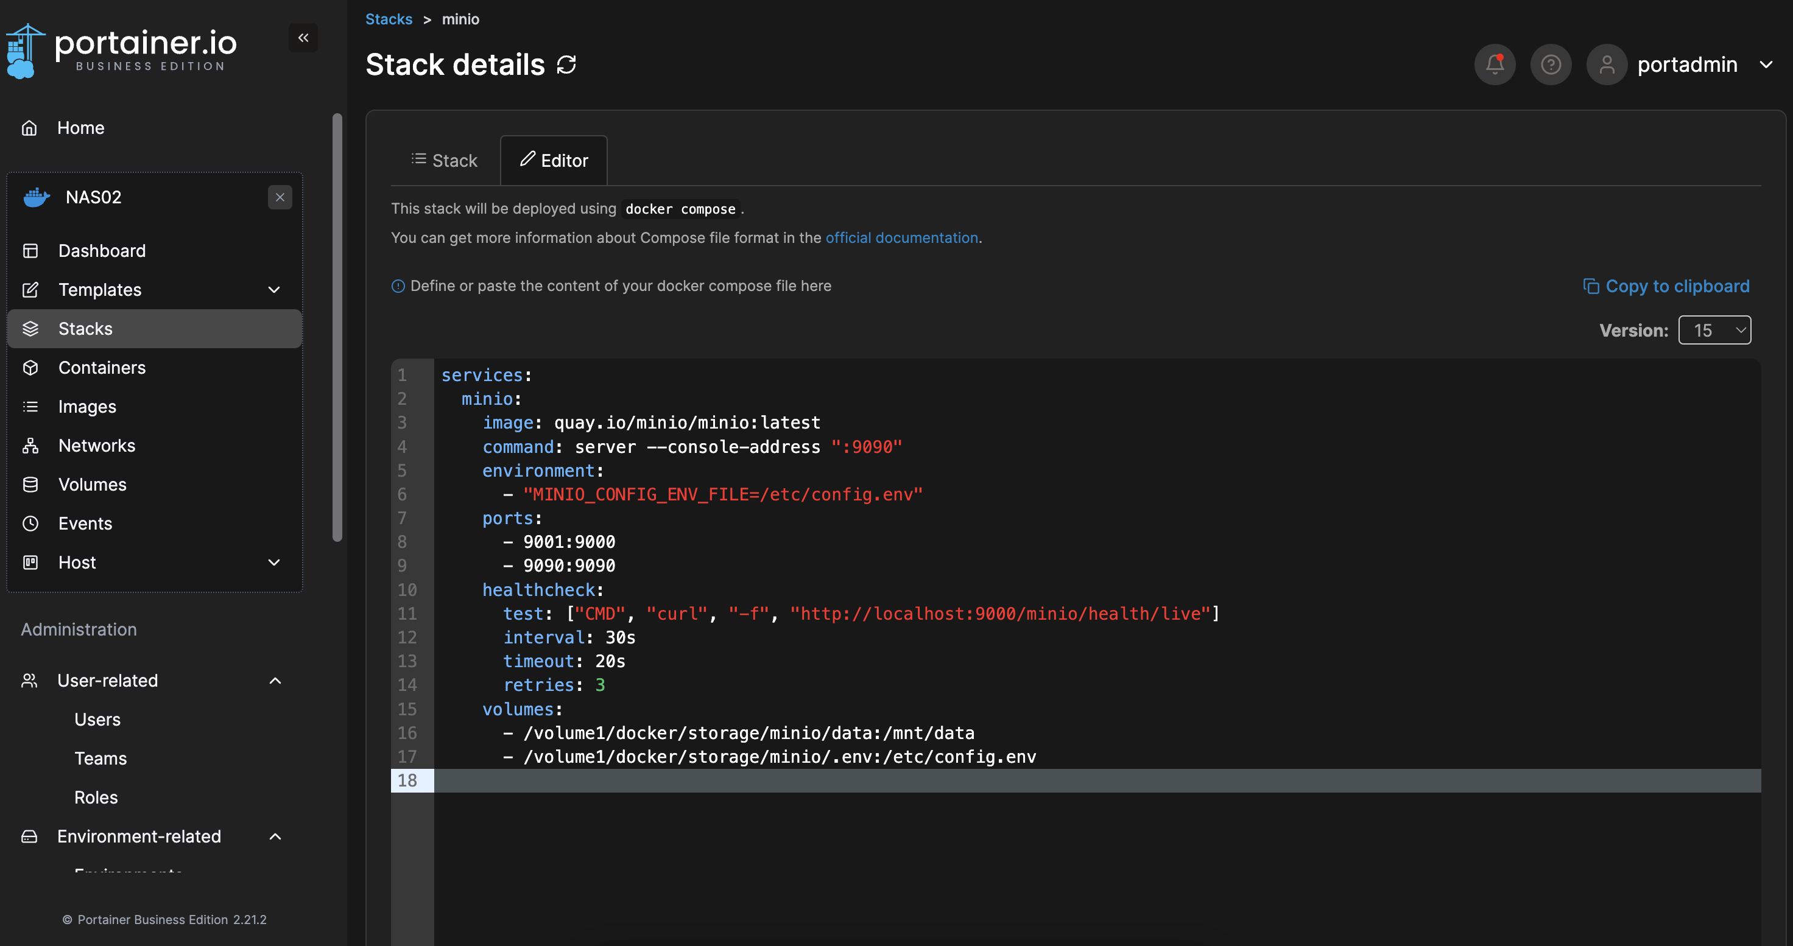The height and width of the screenshot is (946, 1793).
Task: Expand the Templates submenu chevron
Action: [274, 290]
